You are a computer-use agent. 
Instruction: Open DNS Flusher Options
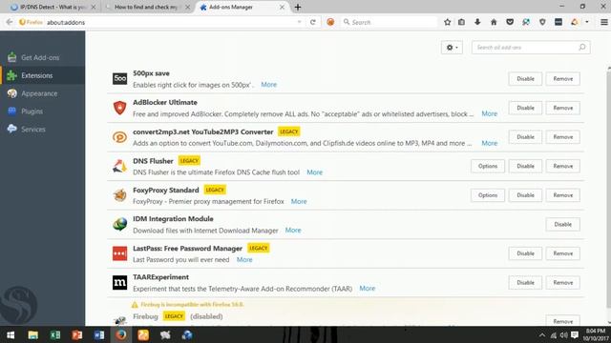pos(488,166)
